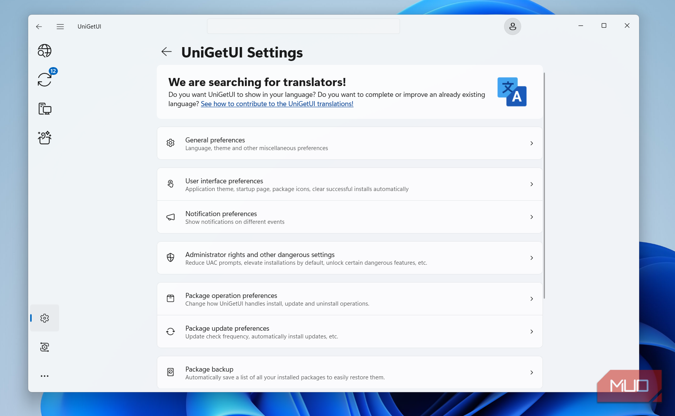The width and height of the screenshot is (675, 416).
Task: Open the three-dots More menu in sidebar
Action: tap(45, 376)
